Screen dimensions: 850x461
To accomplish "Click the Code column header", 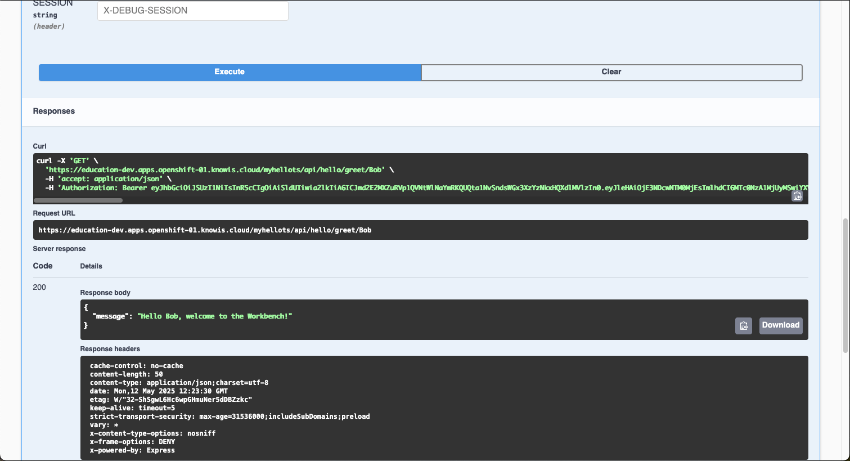I will click(x=42, y=266).
